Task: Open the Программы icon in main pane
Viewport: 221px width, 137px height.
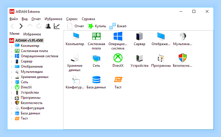Action: [x=161, y=58]
